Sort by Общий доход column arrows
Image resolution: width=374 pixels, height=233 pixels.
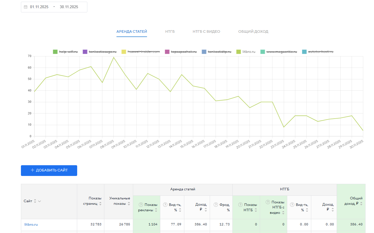coord(361,204)
